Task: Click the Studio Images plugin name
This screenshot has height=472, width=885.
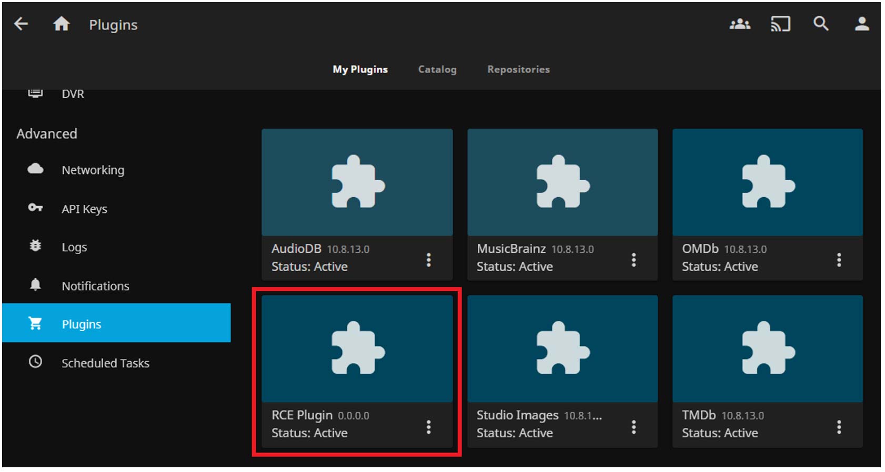Action: point(517,415)
